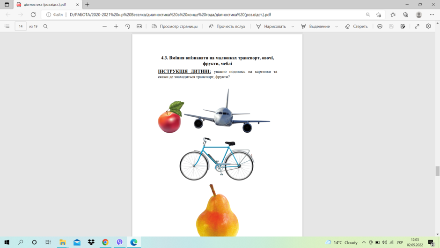
Task: Toggle fit to width view
Action: [139, 26]
